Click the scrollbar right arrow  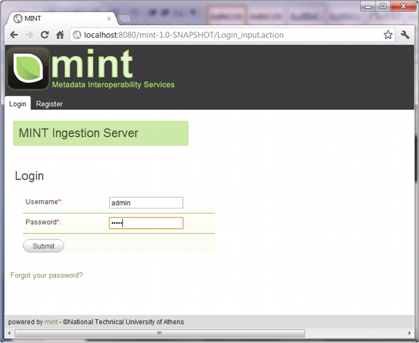pos(410,333)
